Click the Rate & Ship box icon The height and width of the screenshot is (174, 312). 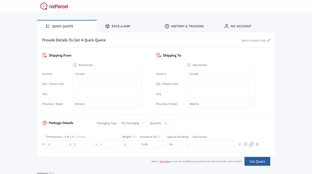click(x=107, y=26)
